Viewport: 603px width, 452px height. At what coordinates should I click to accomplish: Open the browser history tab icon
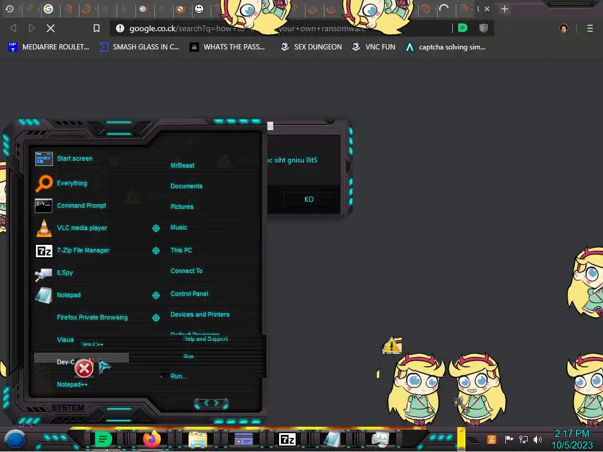(x=9, y=8)
